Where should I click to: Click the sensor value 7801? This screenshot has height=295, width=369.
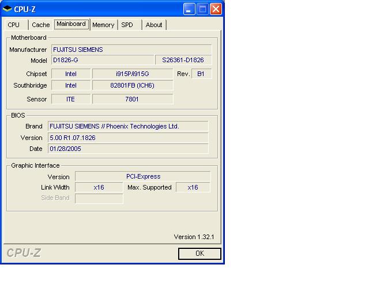click(x=133, y=99)
